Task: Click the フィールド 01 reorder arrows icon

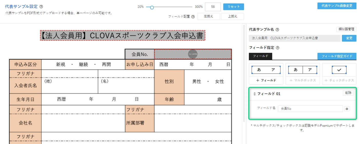Action: point(255,94)
